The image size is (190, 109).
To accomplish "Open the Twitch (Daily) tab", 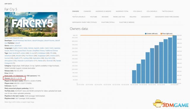I will click(167, 11).
